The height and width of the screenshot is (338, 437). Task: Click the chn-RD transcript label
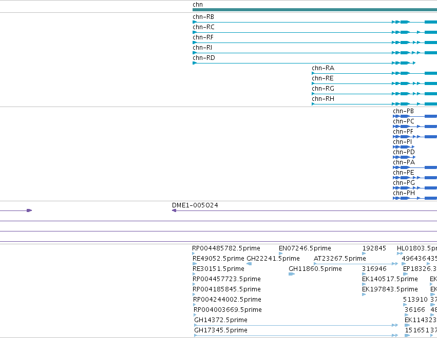pos(204,58)
